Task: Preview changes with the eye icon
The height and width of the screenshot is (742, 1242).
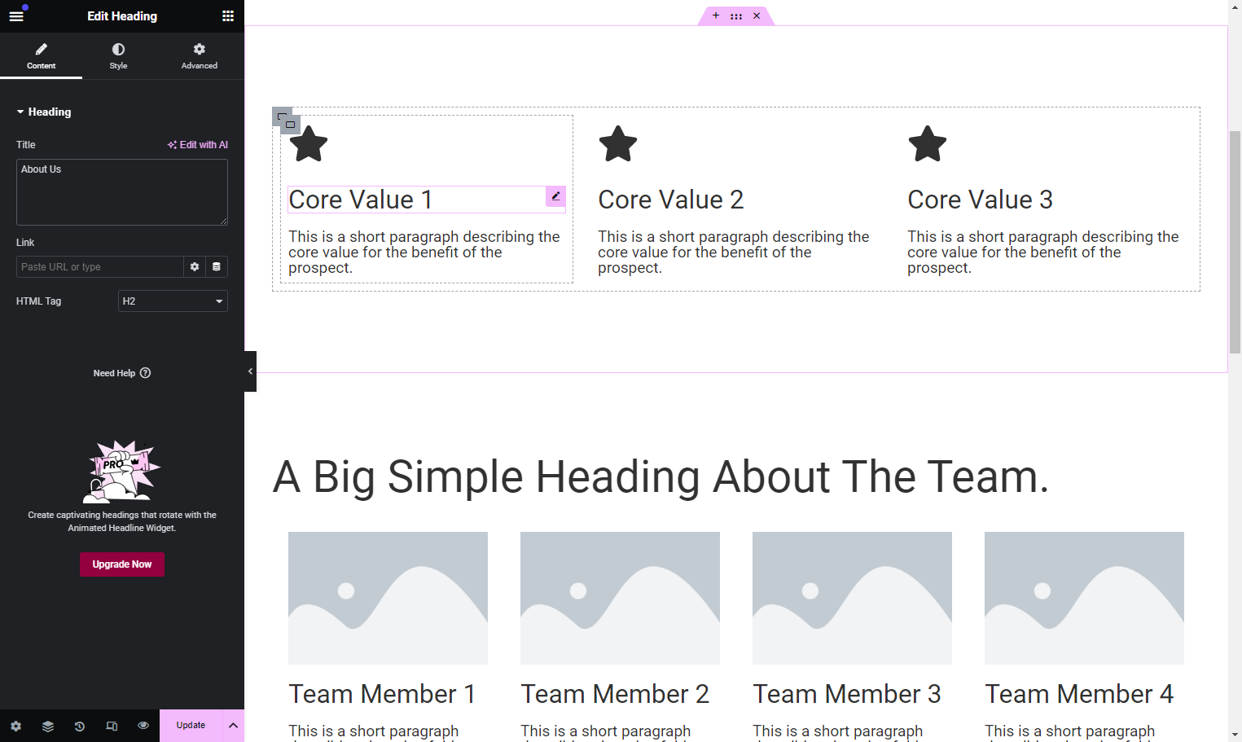Action: click(x=143, y=726)
